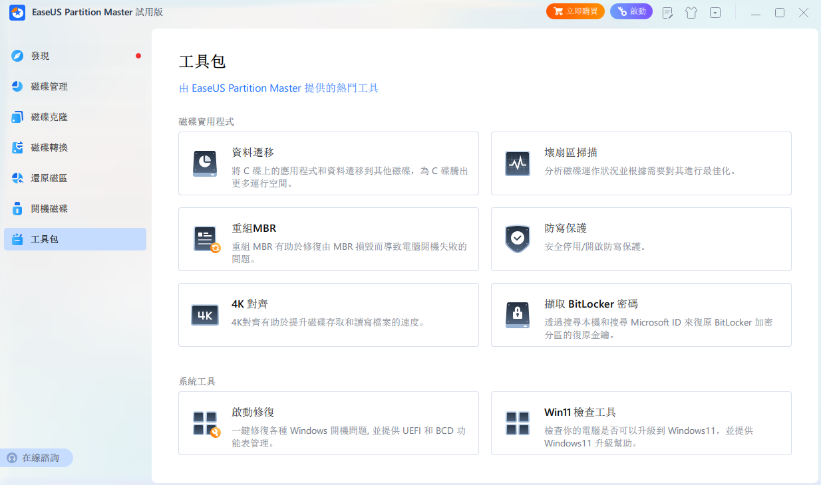
Task: Open the T-shirt theme icon
Action: (691, 12)
